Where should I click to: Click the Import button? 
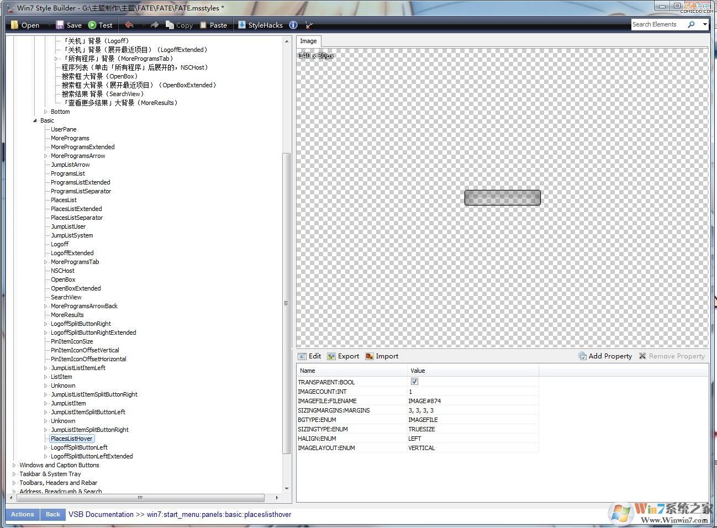pos(382,356)
